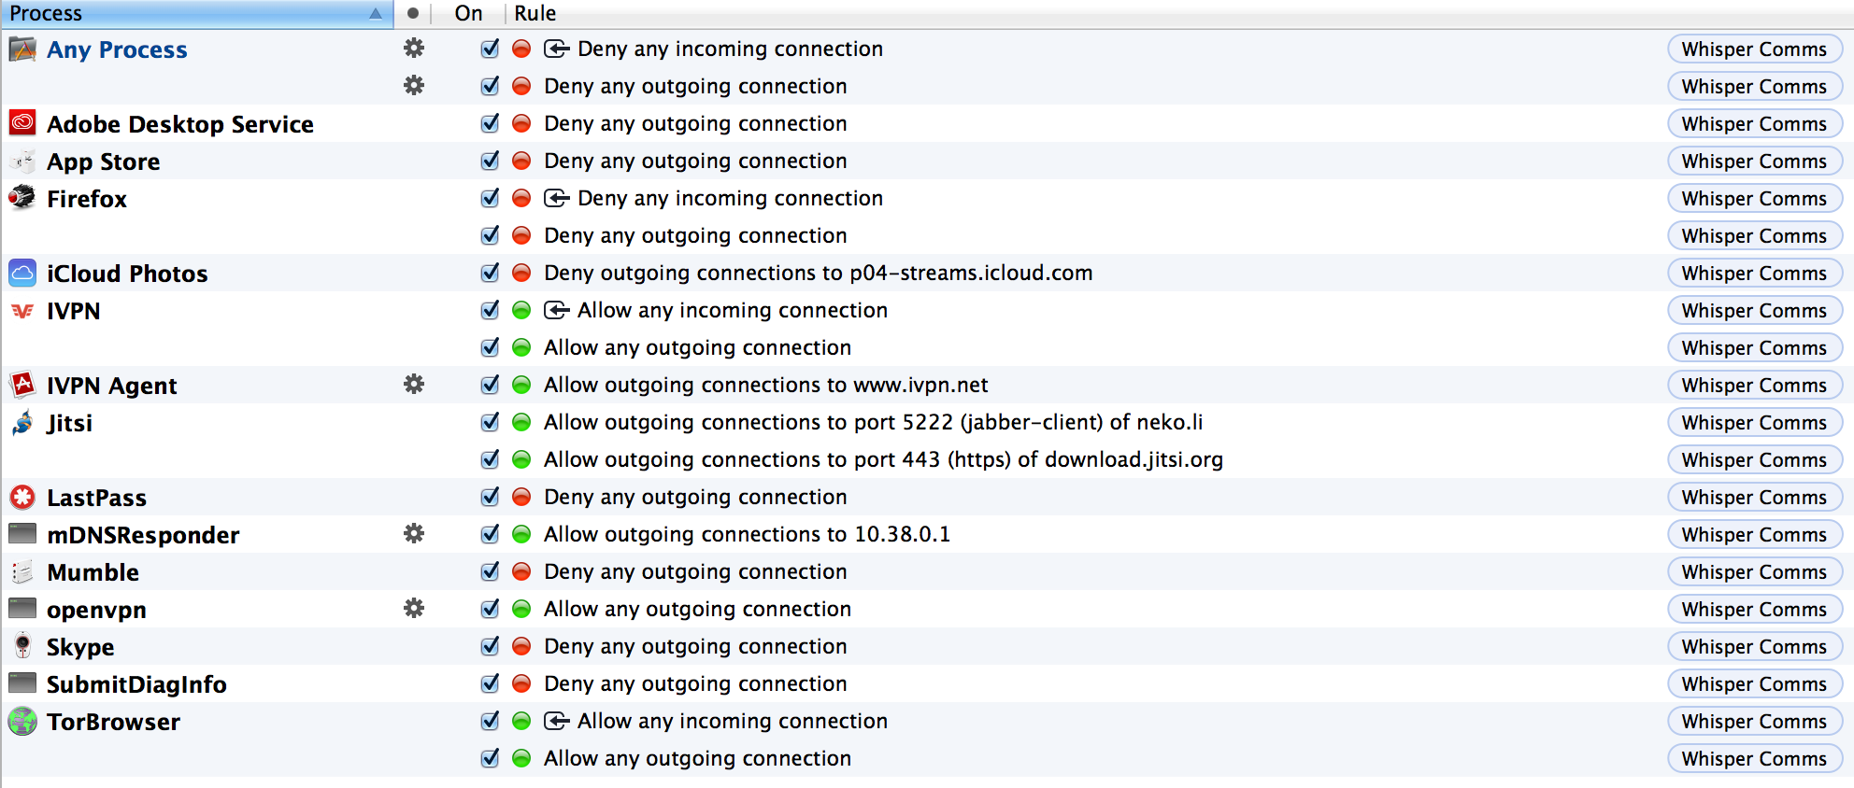
Task: Click Whisper Comms button in iCloud Photos row
Action: pyautogui.click(x=1754, y=273)
